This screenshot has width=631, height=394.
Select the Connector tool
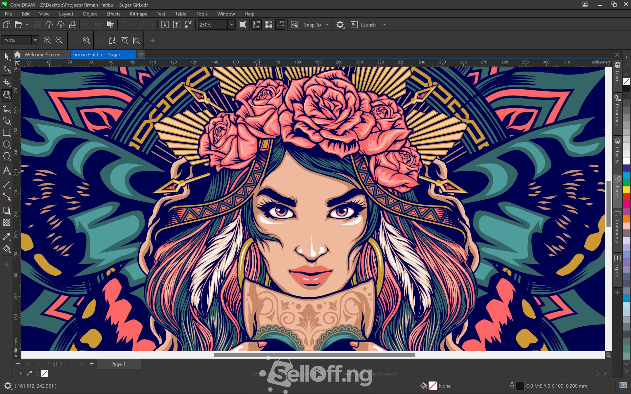tap(7, 196)
